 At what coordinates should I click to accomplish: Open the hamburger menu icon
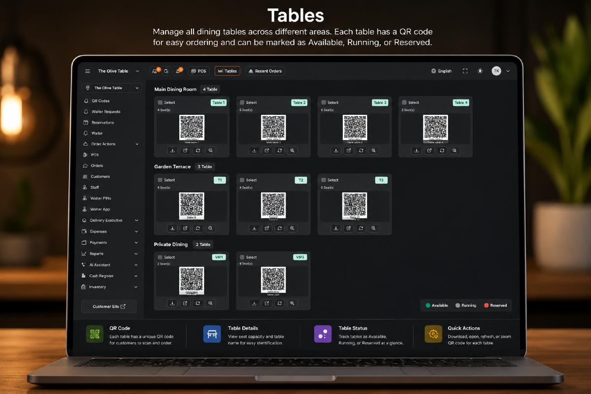click(x=88, y=71)
